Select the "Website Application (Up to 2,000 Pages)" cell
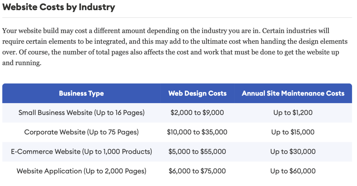 point(81,171)
